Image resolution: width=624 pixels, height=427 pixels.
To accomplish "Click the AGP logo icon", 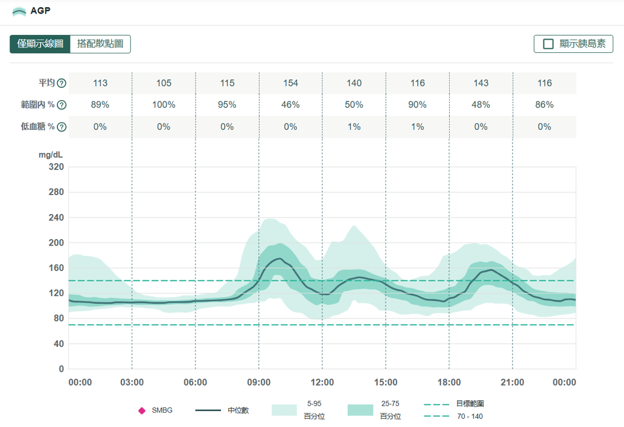I will [x=19, y=11].
